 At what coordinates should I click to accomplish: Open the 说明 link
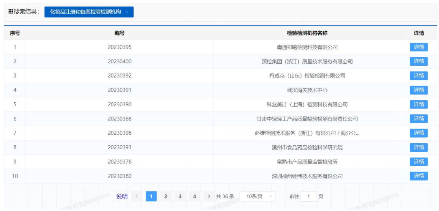click(x=122, y=196)
